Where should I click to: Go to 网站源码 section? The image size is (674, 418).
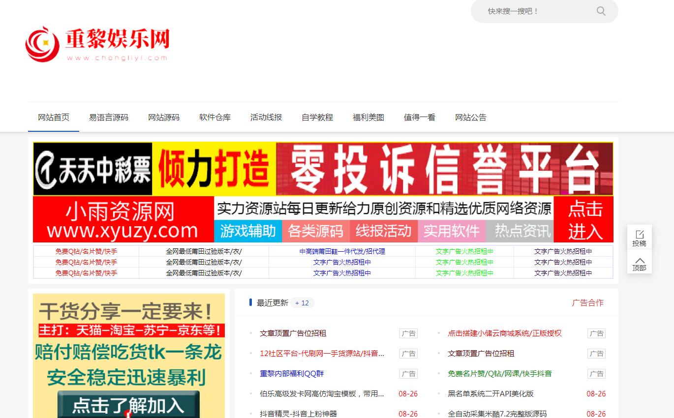[164, 117]
